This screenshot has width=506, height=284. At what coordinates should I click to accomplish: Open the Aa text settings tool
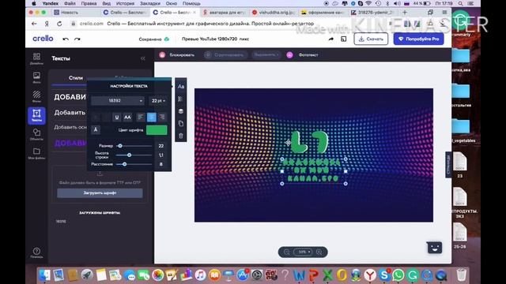(x=181, y=87)
